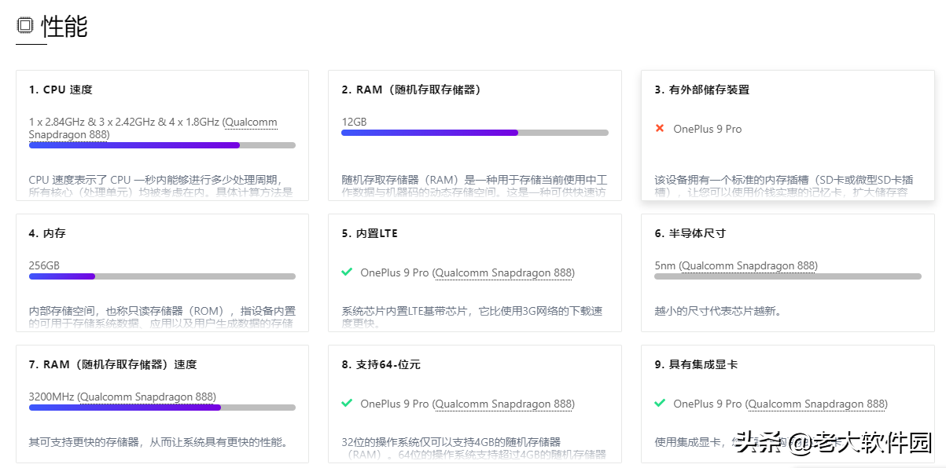Open Snapdragon 888 link in 半导体尺寸 card
Image resolution: width=946 pixels, height=468 pixels.
click(747, 265)
